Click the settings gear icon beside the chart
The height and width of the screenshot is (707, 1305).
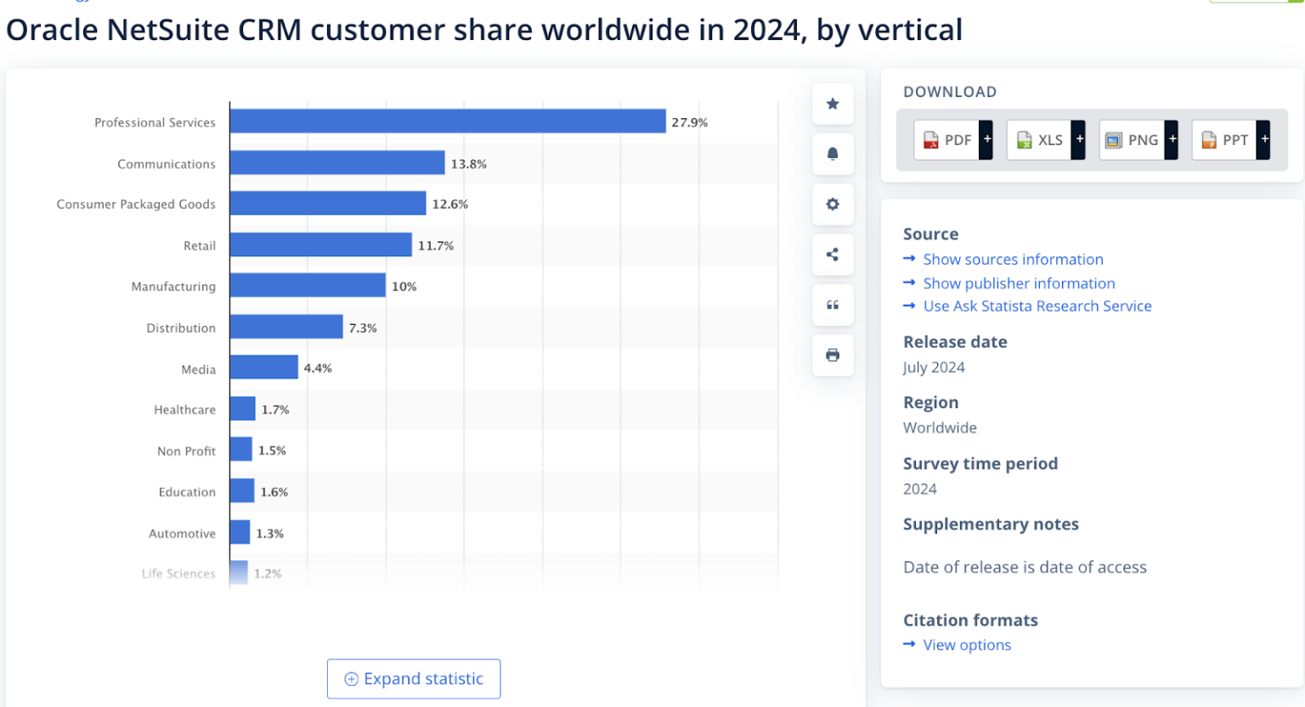coord(833,204)
